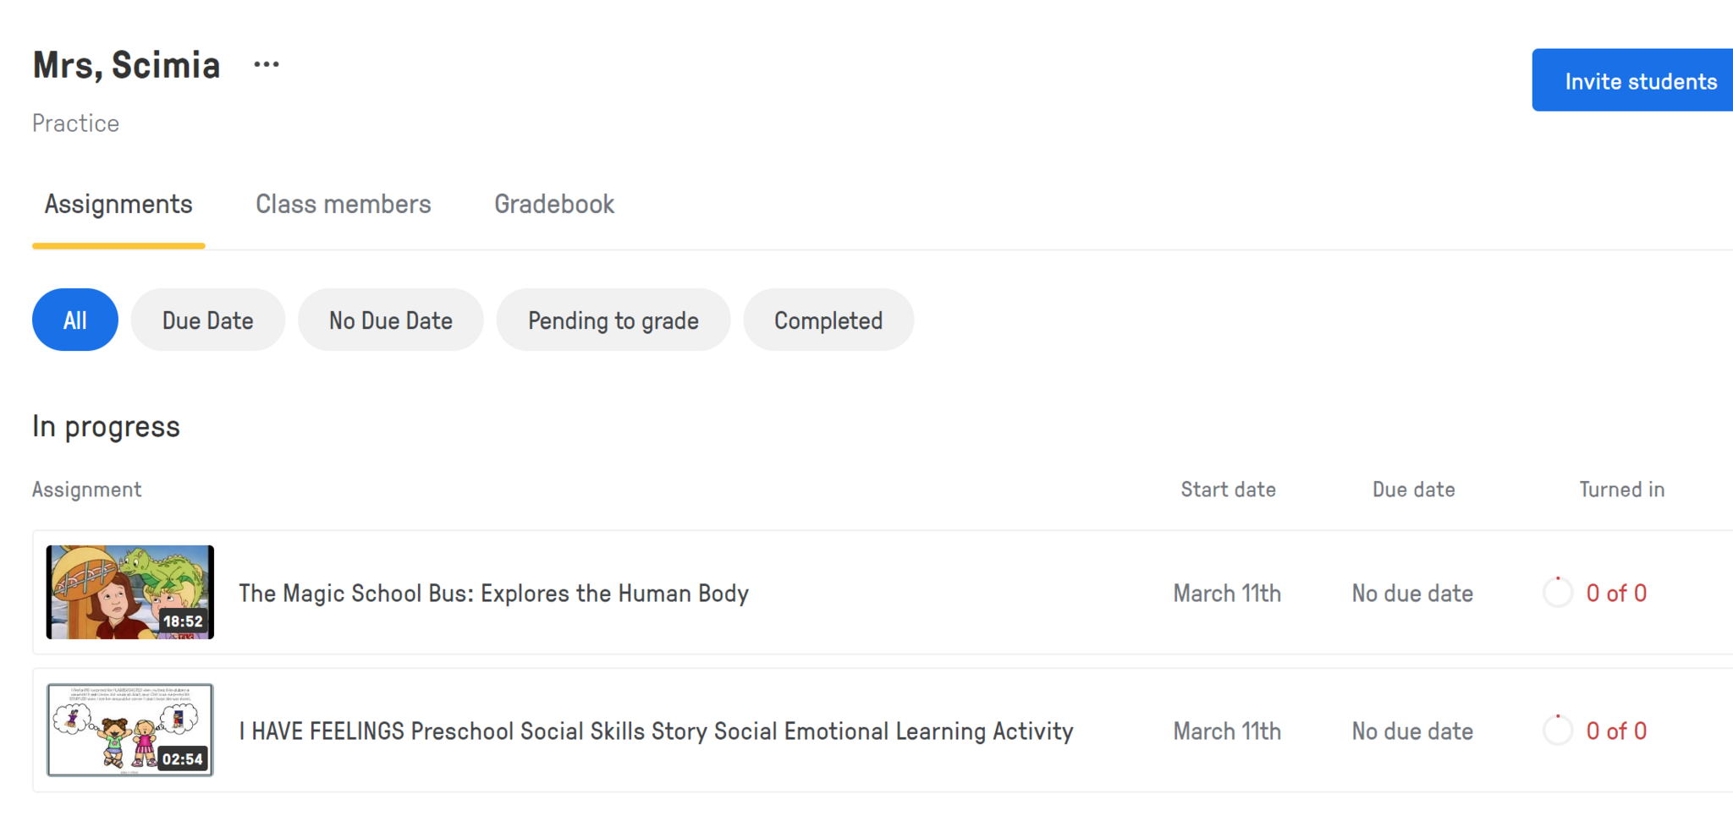Open The Magic School Bus assignment title
This screenshot has height=821, width=1733.
pyautogui.click(x=493, y=594)
